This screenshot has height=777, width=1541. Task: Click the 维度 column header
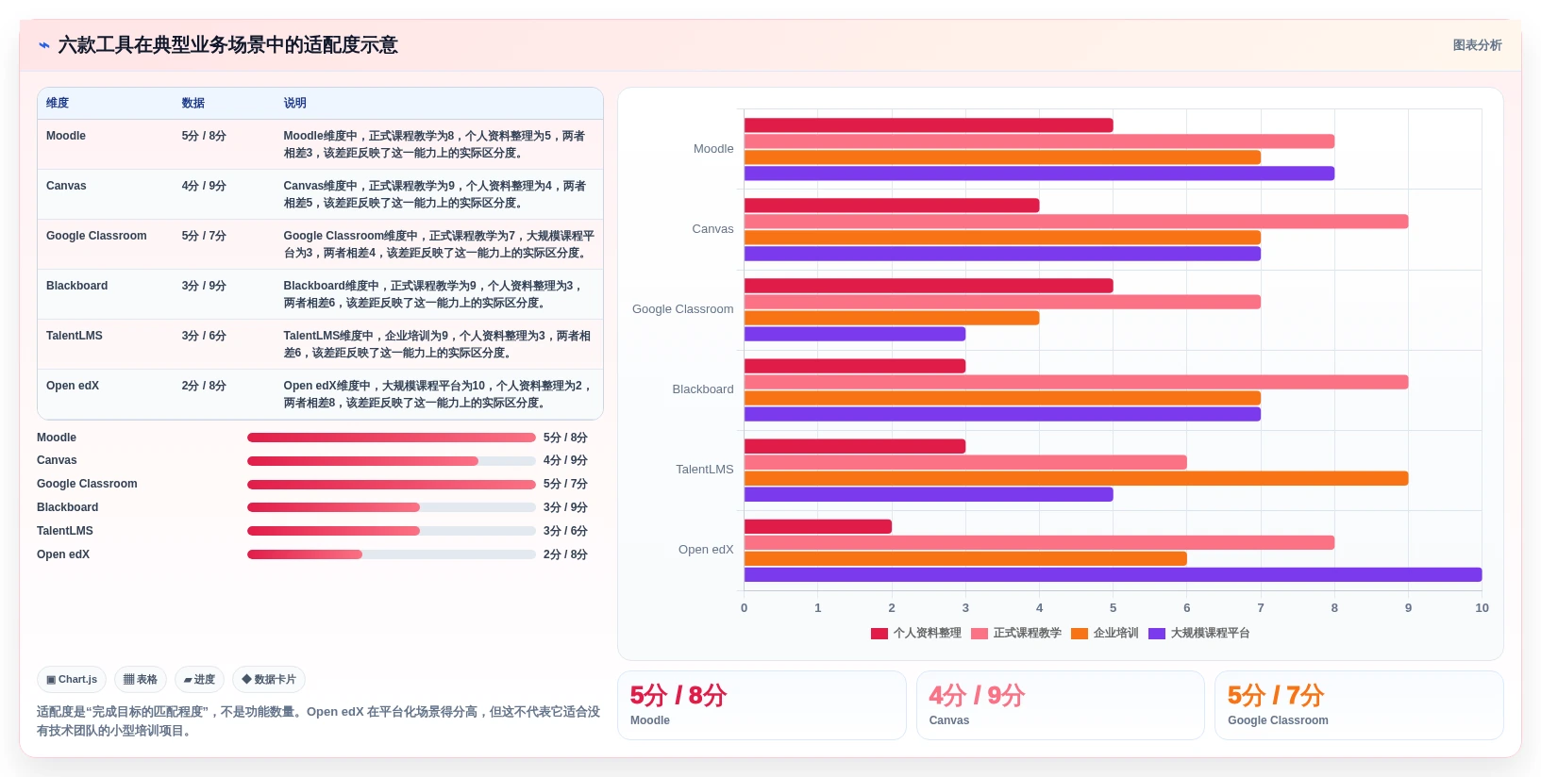pyautogui.click(x=58, y=103)
